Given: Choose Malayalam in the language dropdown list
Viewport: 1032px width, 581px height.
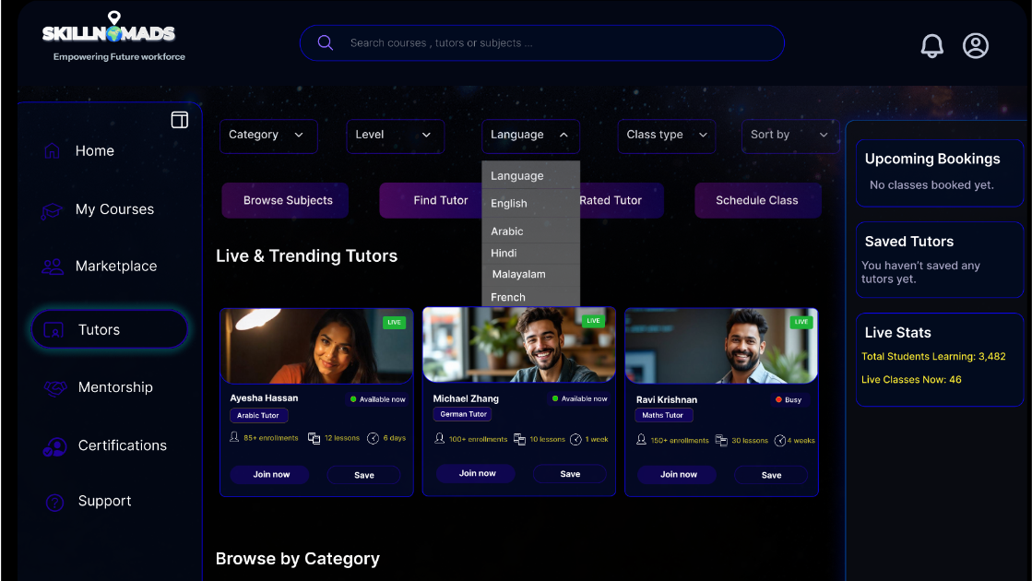Looking at the screenshot, I should [x=518, y=275].
